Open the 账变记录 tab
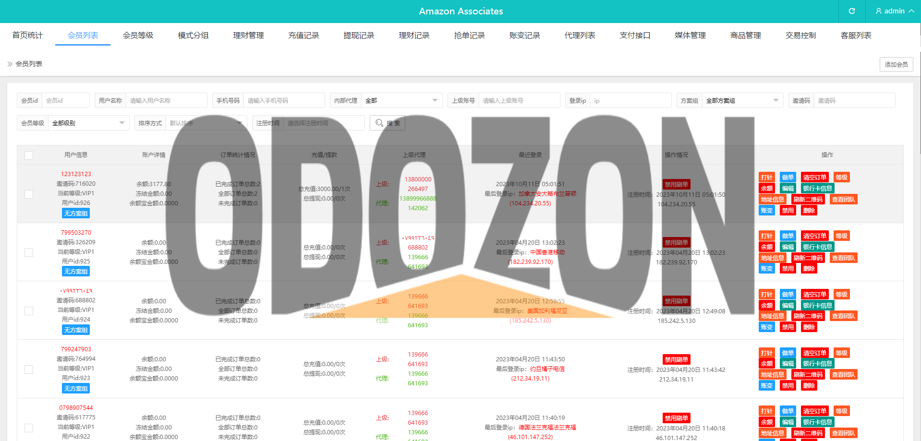The width and height of the screenshot is (921, 441). [524, 35]
